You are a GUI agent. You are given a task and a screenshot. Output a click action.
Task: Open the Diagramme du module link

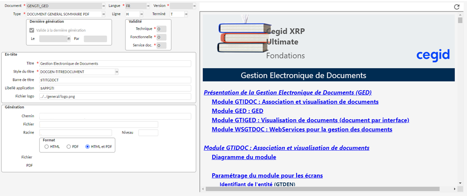coord(244,157)
